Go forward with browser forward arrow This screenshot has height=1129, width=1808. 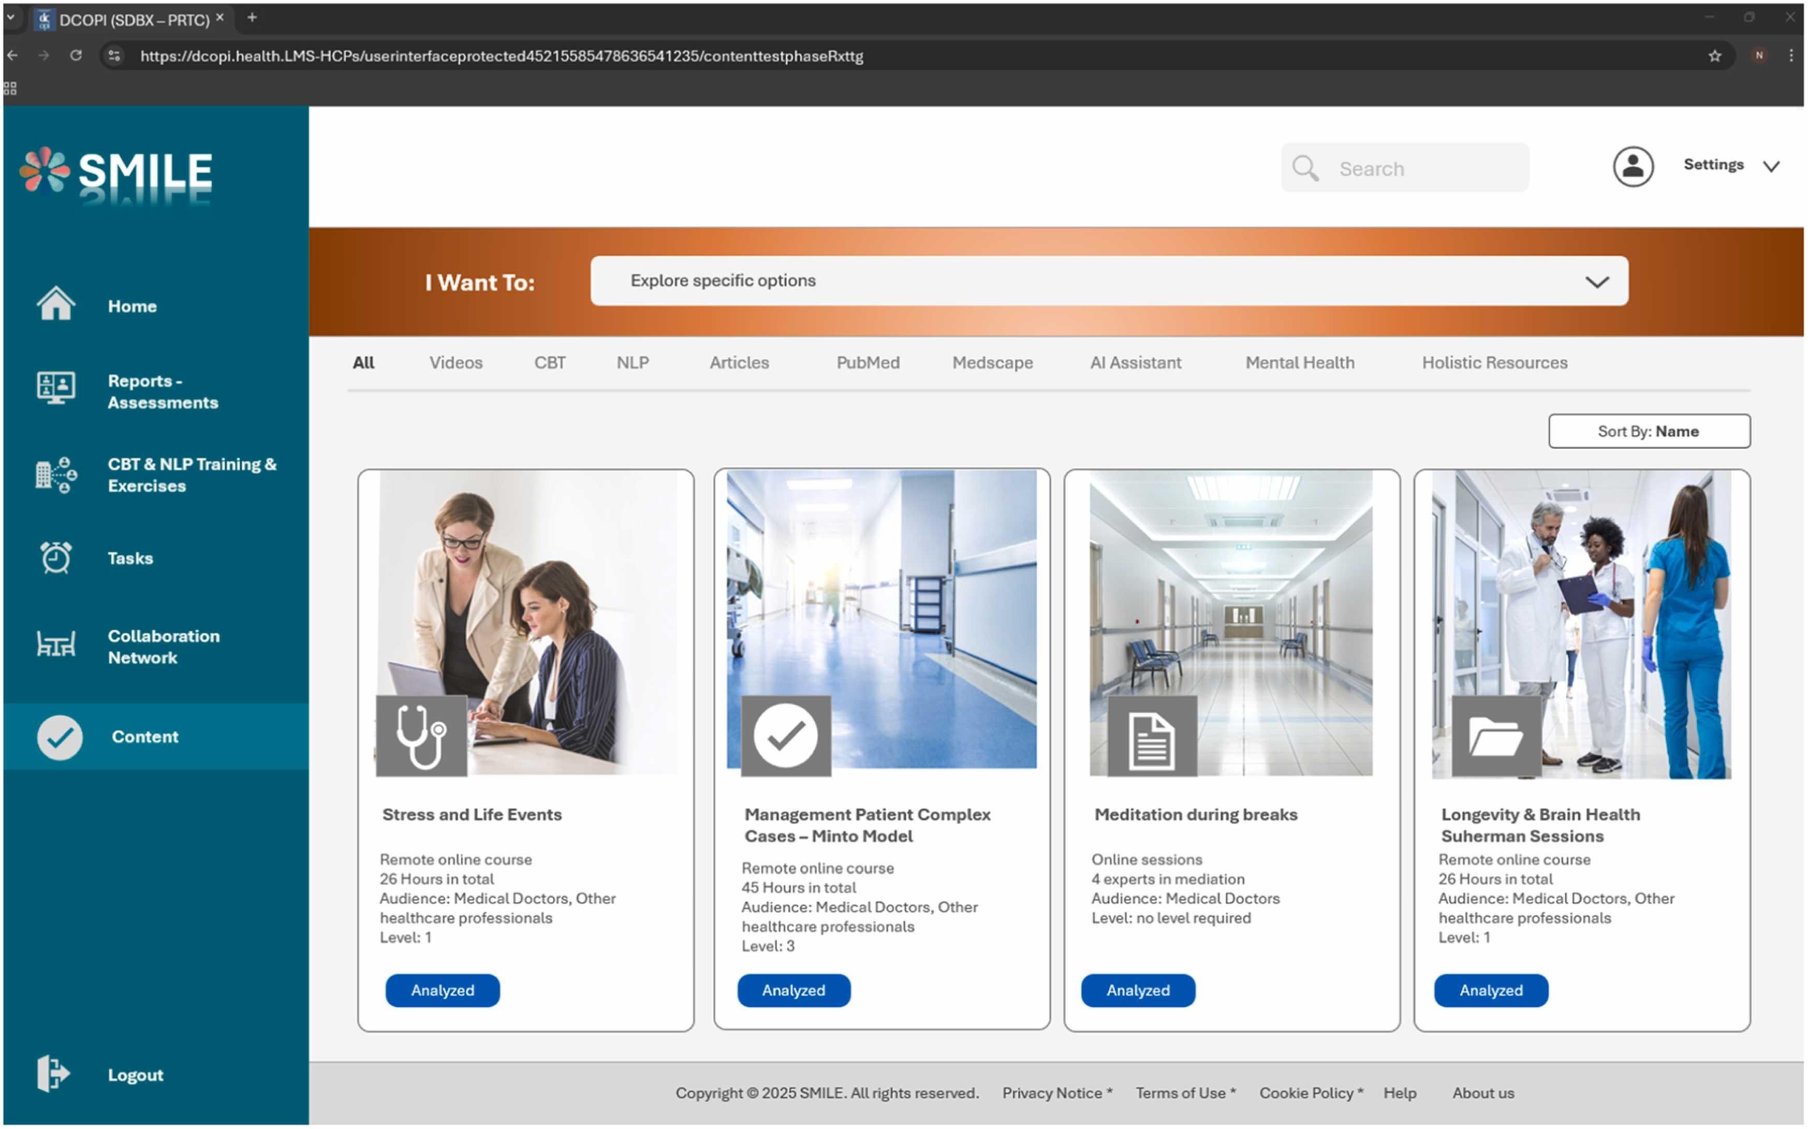coord(44,55)
